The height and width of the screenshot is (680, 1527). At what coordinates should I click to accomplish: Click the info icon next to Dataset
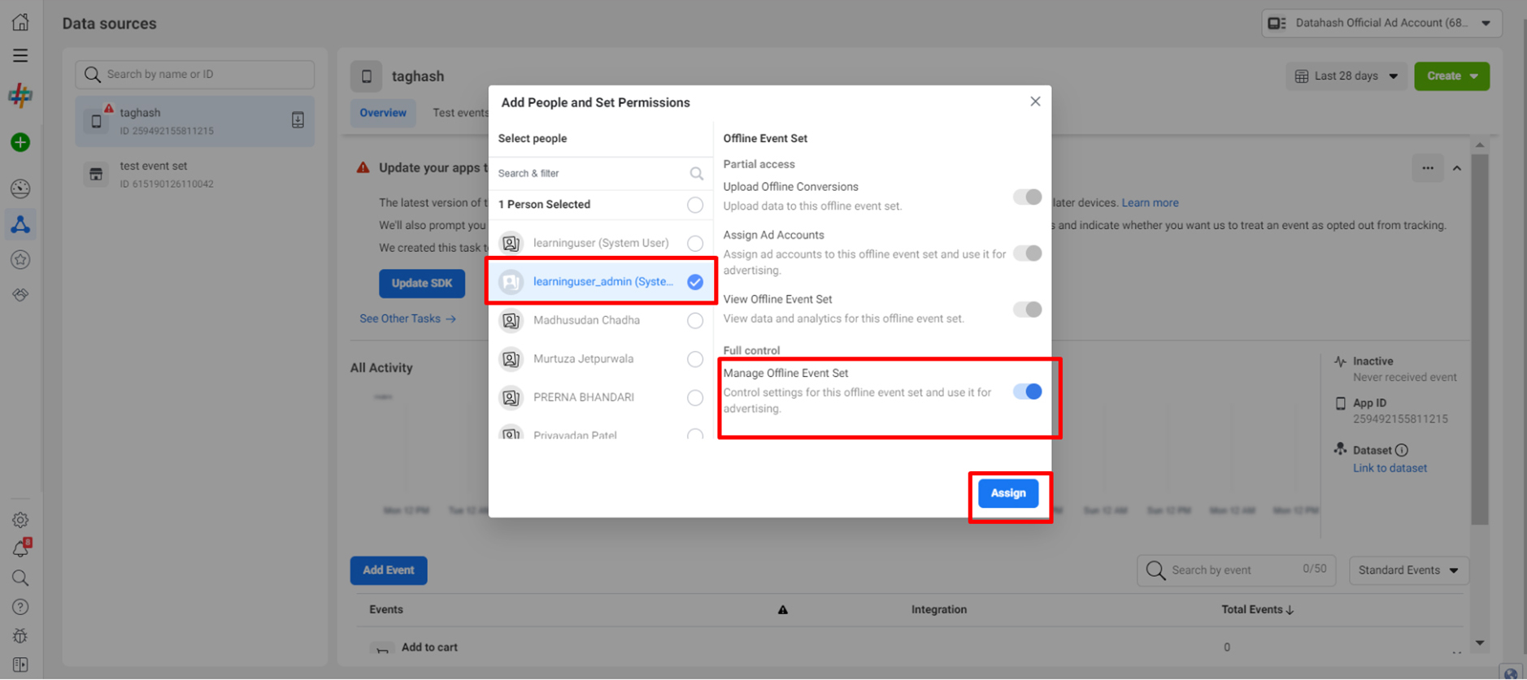[1402, 450]
